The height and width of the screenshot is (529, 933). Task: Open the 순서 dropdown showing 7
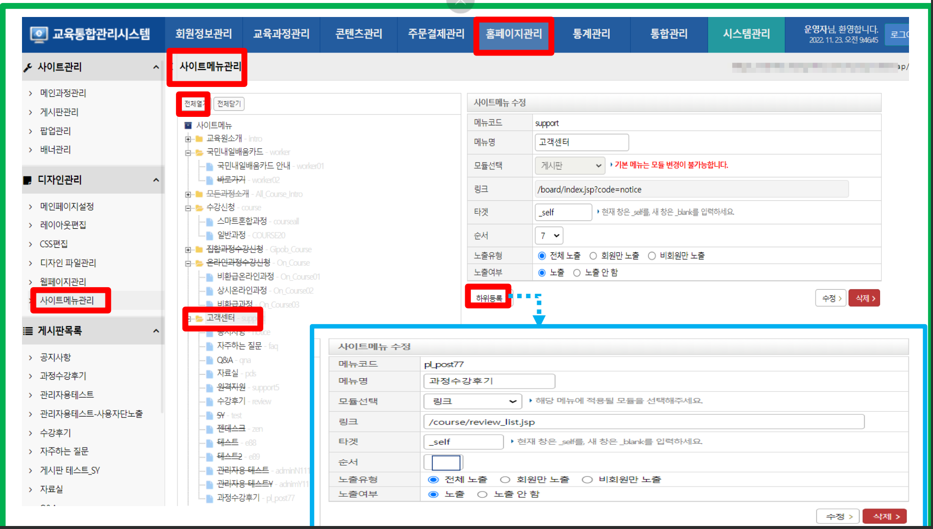pos(549,236)
